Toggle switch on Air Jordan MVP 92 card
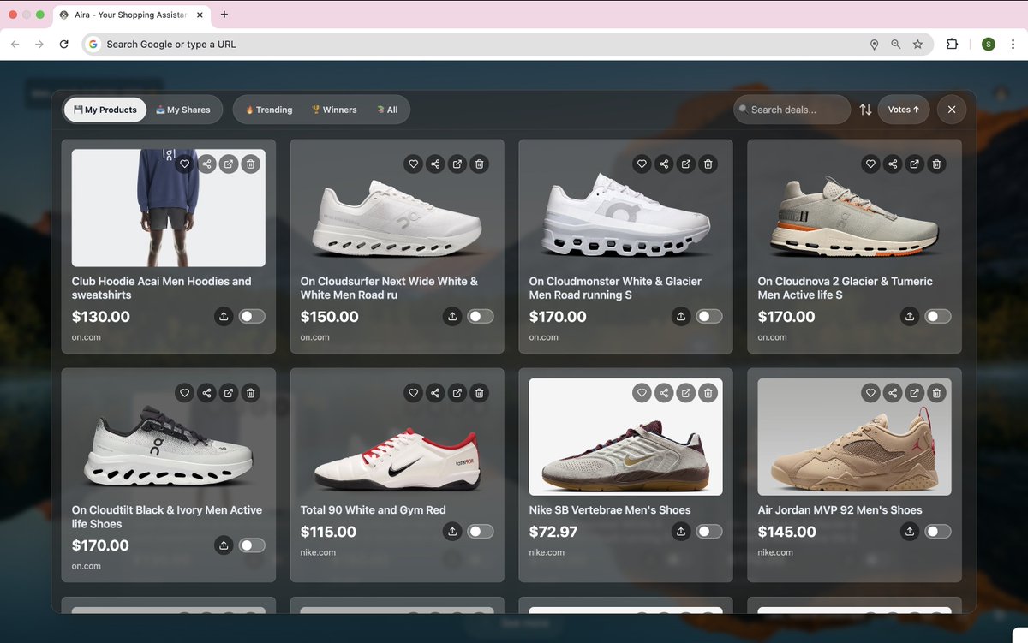Image resolution: width=1028 pixels, height=643 pixels. [938, 531]
